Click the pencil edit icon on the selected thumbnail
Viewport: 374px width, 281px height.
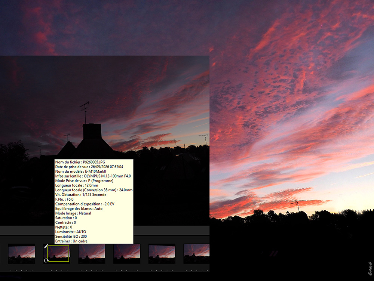tap(46, 246)
